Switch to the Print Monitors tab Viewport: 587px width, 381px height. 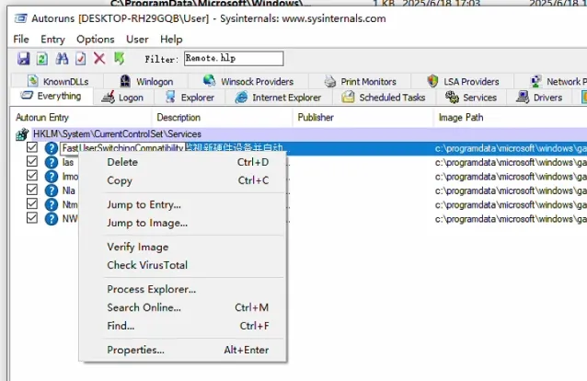(x=360, y=81)
